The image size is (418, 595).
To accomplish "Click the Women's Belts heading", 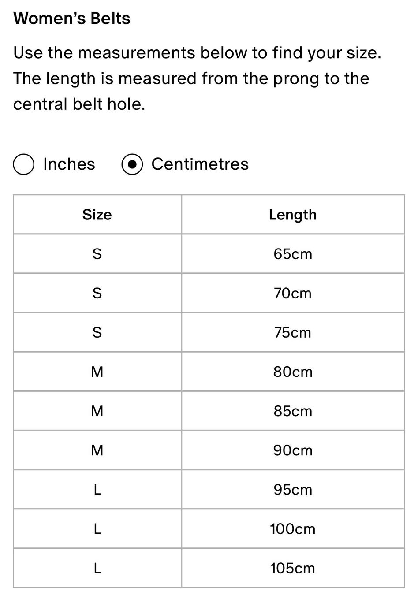I will [72, 19].
